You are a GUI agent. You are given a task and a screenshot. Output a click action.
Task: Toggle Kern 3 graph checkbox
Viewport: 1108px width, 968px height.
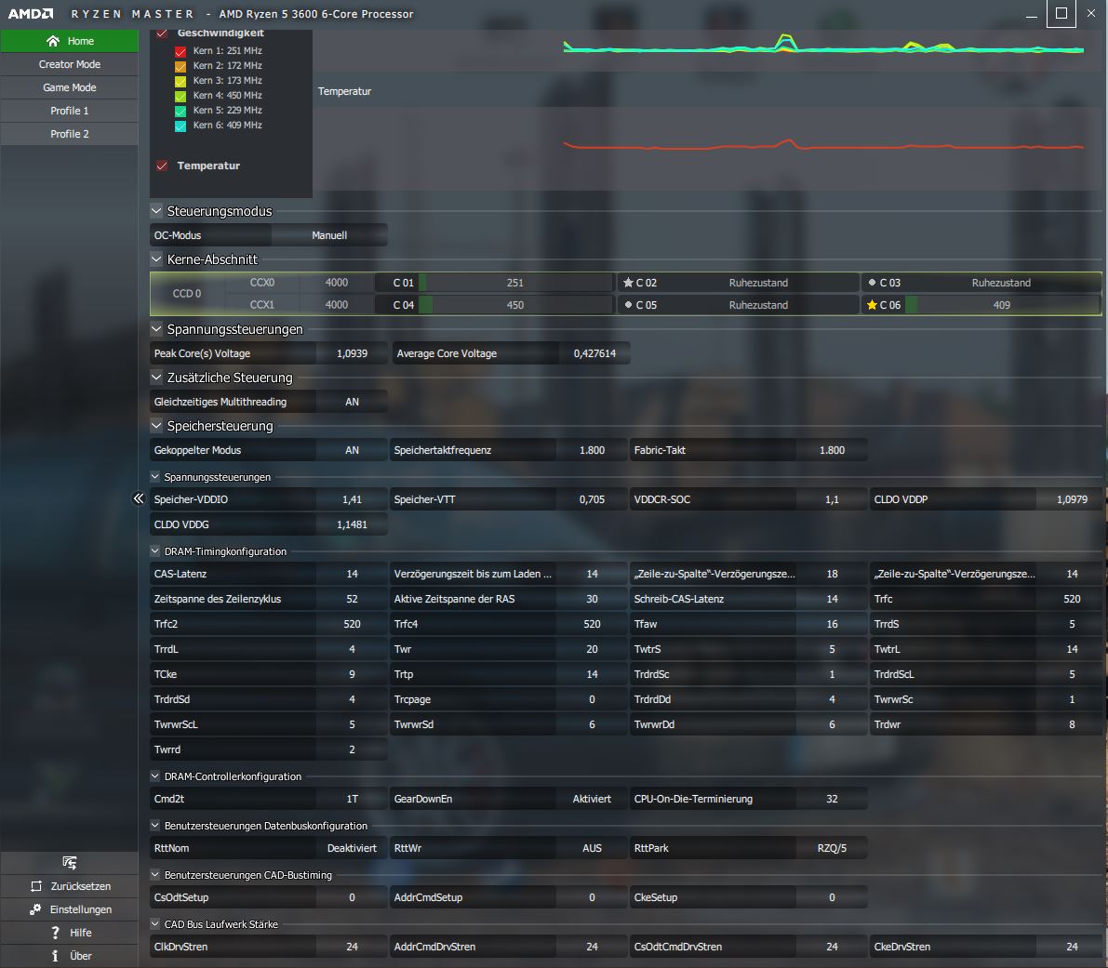180,81
